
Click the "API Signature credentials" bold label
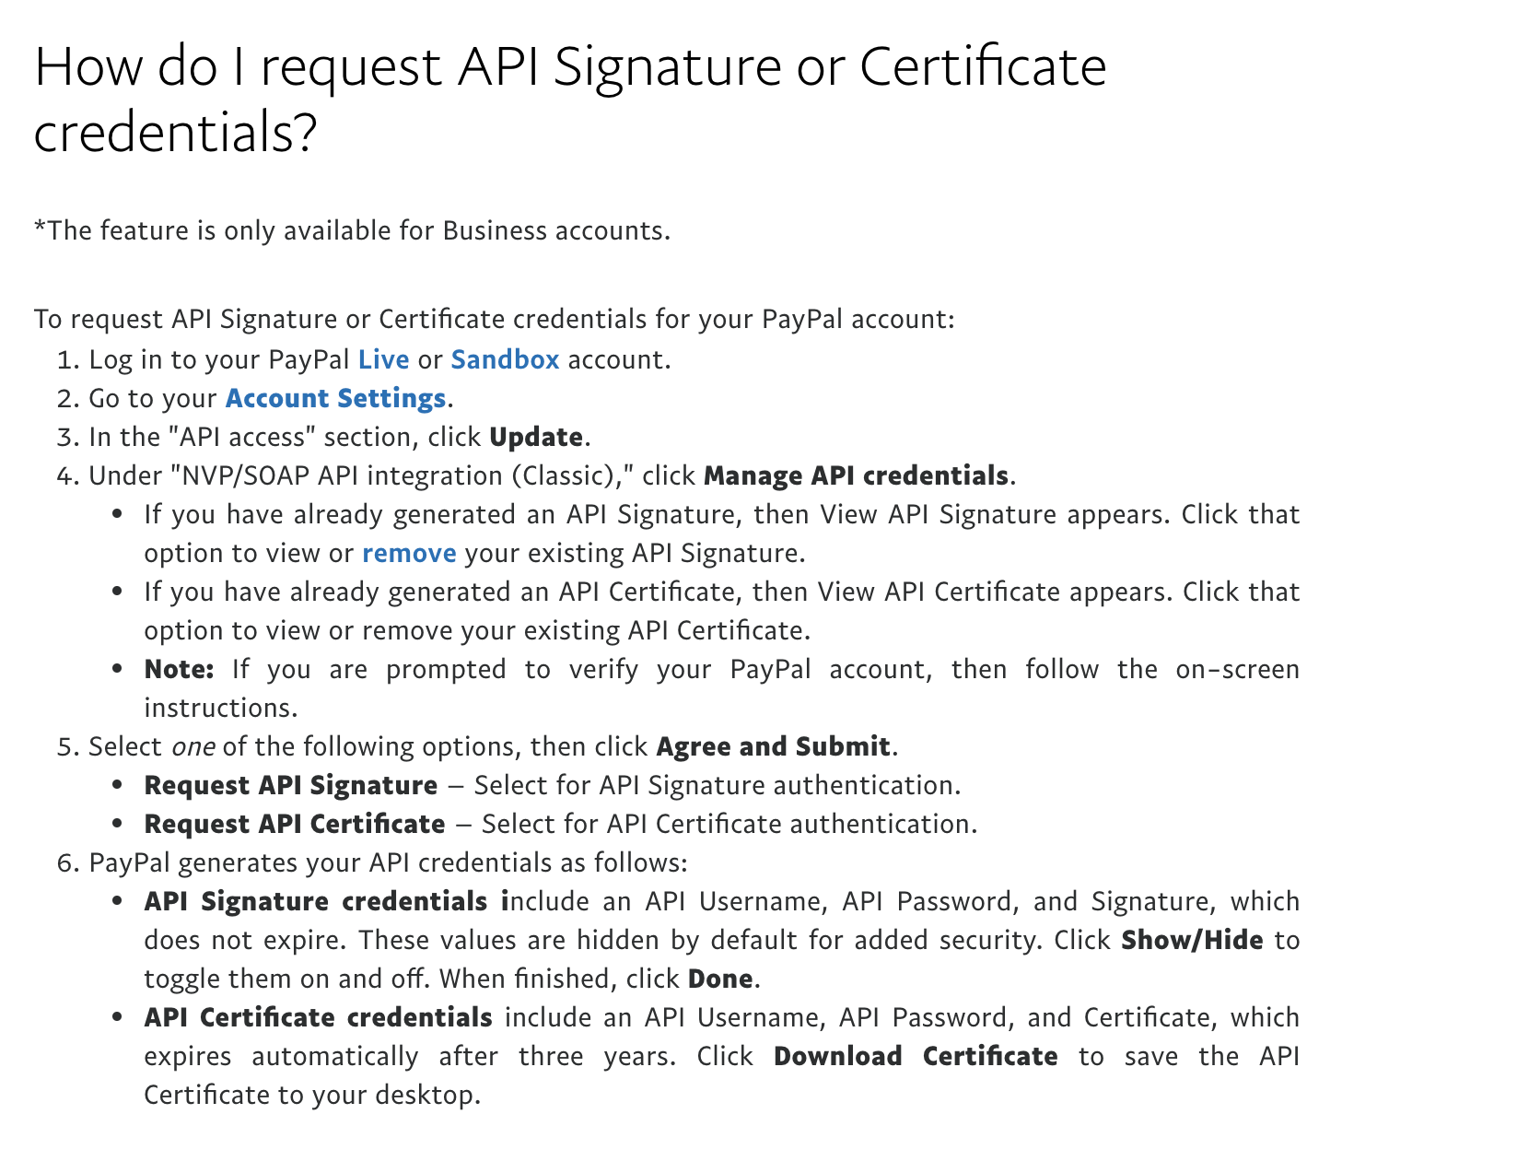325,901
